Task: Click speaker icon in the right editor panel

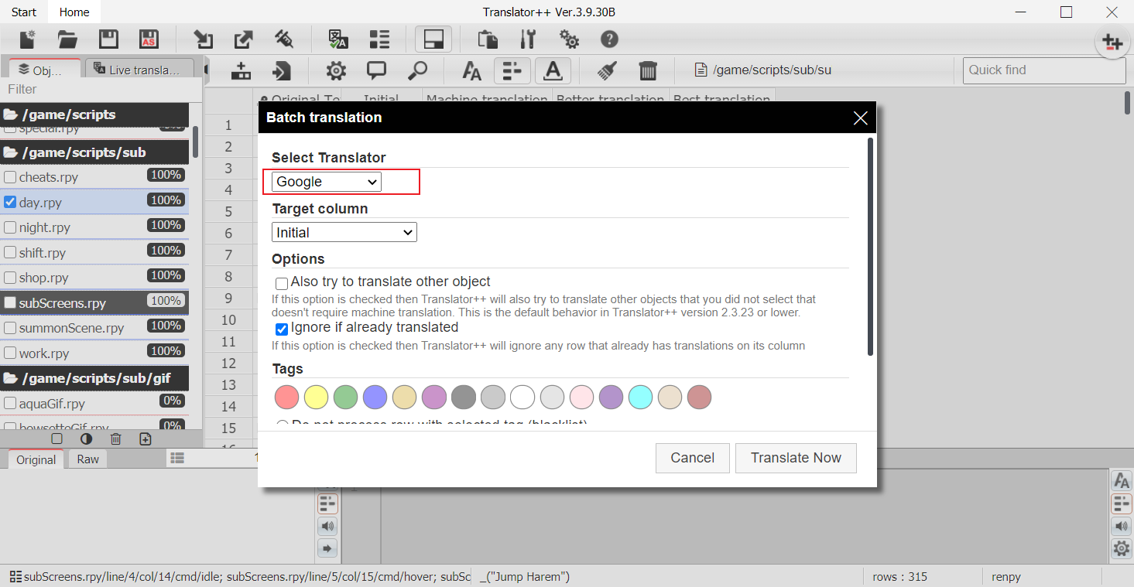Action: coord(1122,527)
